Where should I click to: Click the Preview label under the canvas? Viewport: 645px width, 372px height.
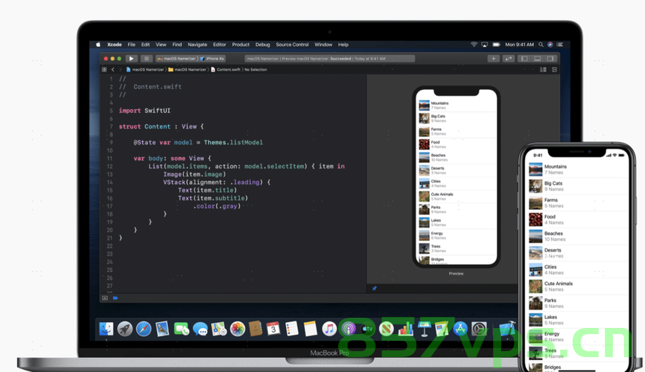[x=456, y=273]
